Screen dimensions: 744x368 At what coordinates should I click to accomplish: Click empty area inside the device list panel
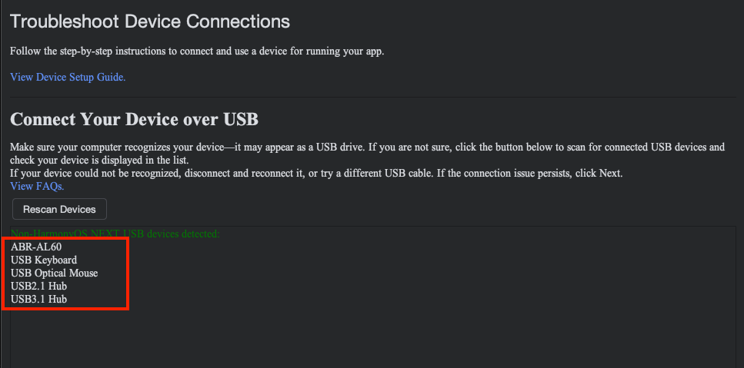[x=431, y=307]
